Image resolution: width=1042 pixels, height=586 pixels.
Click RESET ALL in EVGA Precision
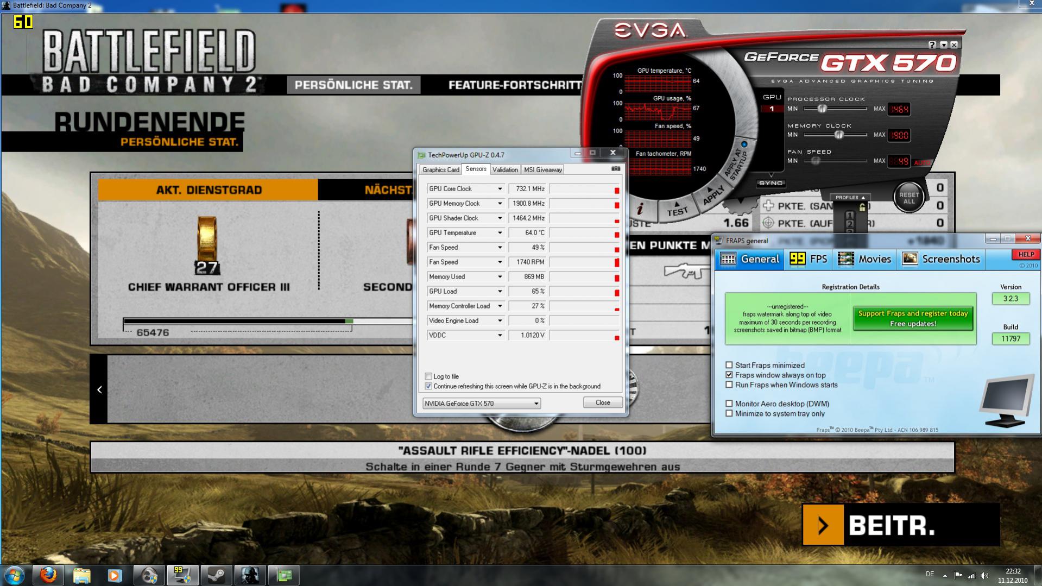pyautogui.click(x=909, y=198)
